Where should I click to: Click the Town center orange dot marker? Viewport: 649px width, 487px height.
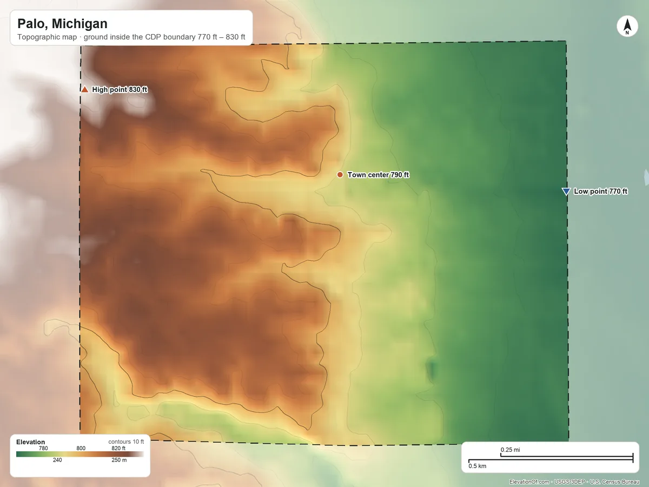click(340, 175)
